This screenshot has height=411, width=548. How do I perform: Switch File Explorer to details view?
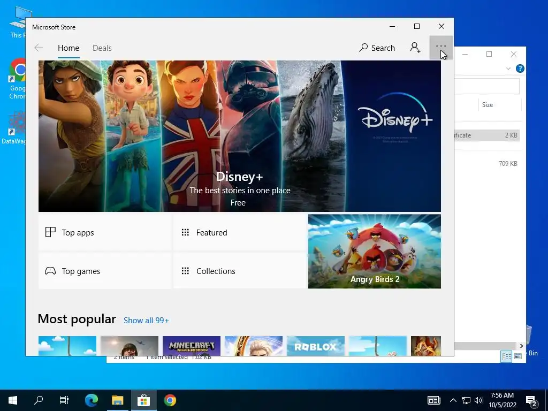coord(506,356)
